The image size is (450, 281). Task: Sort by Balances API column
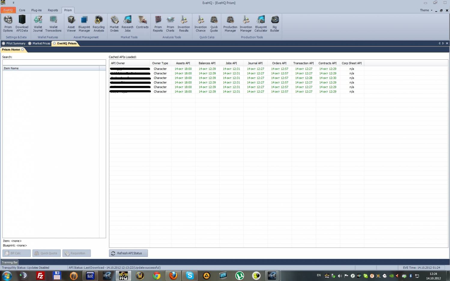coord(207,63)
